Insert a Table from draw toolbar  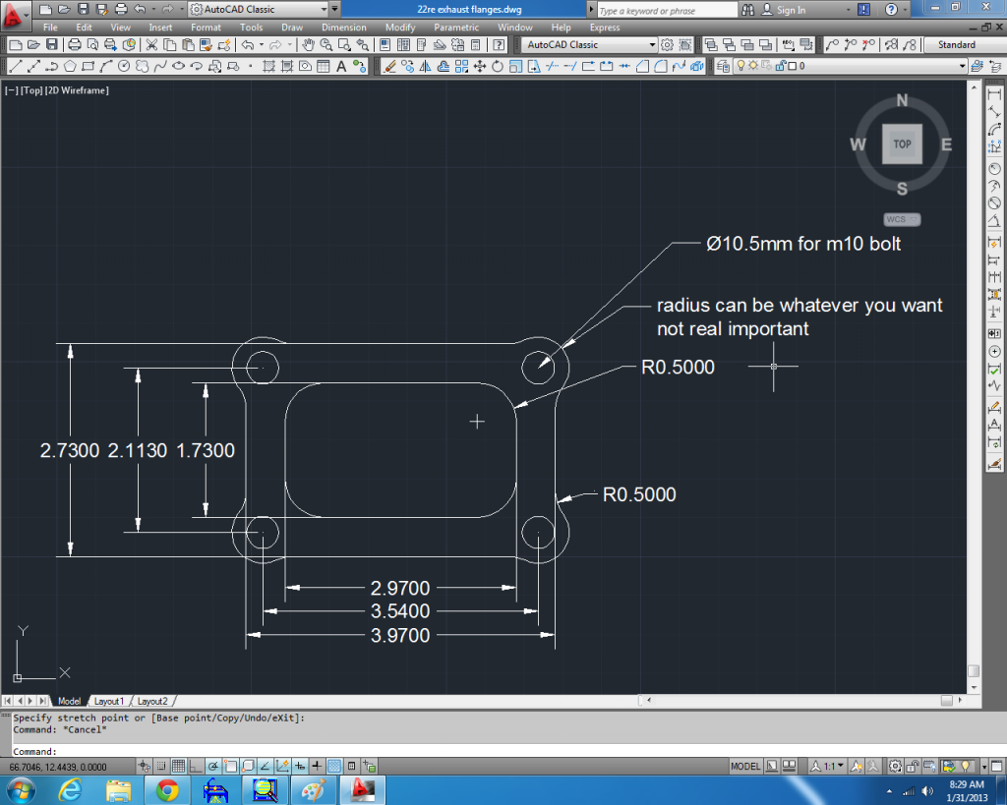[323, 66]
